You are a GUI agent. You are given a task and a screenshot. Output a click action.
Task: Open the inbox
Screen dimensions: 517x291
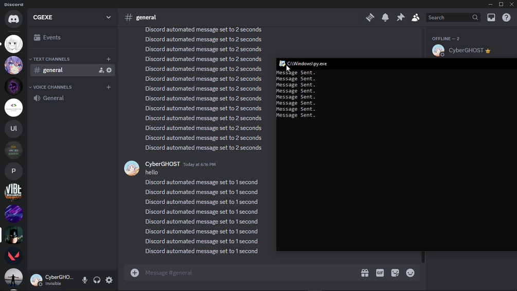tap(491, 18)
